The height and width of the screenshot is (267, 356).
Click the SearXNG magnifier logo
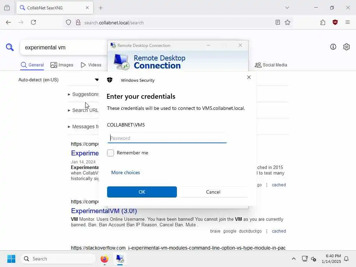(x=10, y=47)
